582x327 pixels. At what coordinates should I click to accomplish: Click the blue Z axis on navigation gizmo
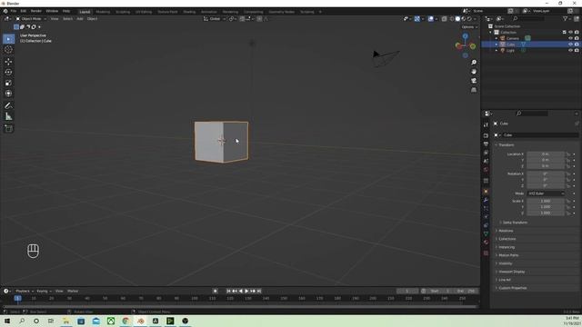pos(465,36)
